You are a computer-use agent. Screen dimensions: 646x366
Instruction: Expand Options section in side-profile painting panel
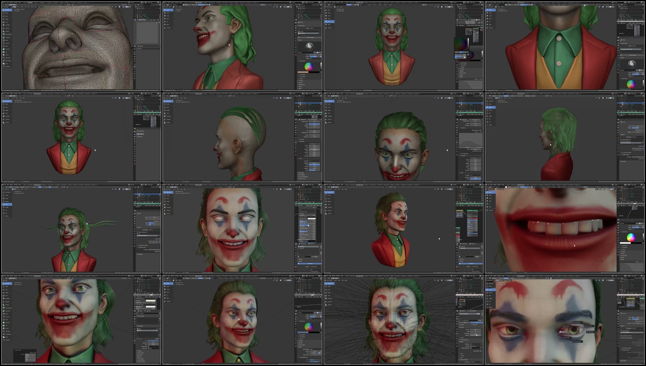[x=302, y=79]
